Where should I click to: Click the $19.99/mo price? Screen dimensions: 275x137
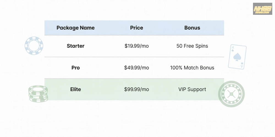pos(136,46)
